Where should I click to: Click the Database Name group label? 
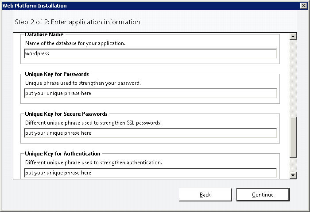point(44,34)
